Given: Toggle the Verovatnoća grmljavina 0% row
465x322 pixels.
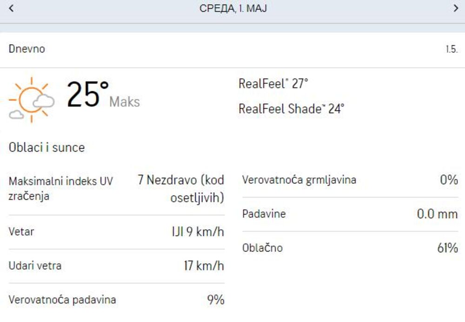Looking at the screenshot, I should (x=347, y=179).
